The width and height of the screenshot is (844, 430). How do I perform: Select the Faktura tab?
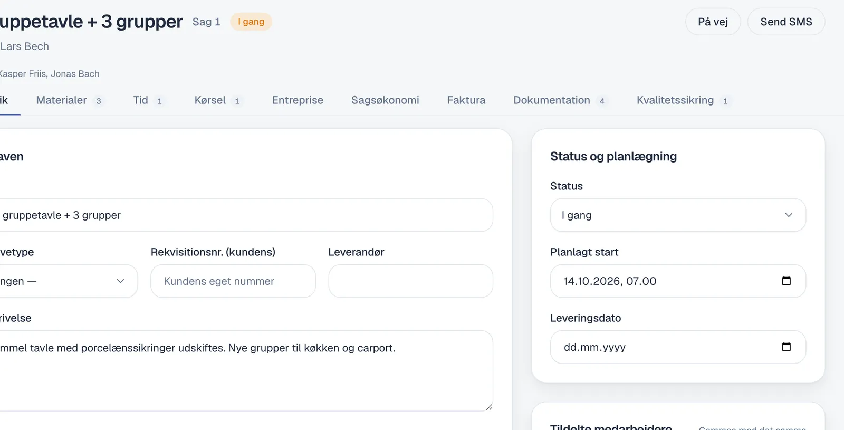(466, 100)
